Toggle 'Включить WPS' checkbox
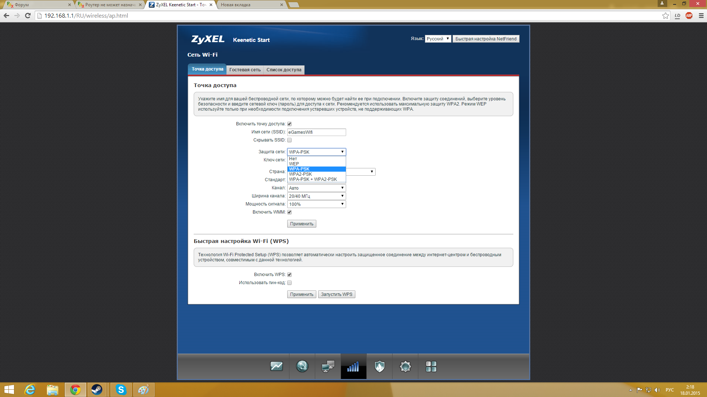Viewport: 707px width, 397px height. 289,275
